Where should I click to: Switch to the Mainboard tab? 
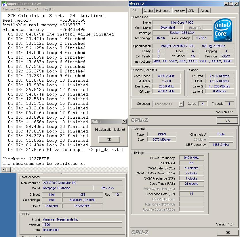[x=163, y=11]
